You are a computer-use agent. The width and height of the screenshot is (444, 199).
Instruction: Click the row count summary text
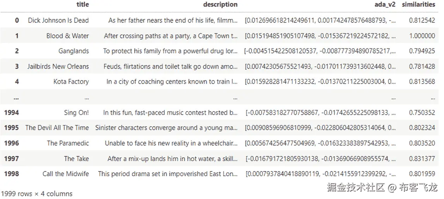[37, 194]
